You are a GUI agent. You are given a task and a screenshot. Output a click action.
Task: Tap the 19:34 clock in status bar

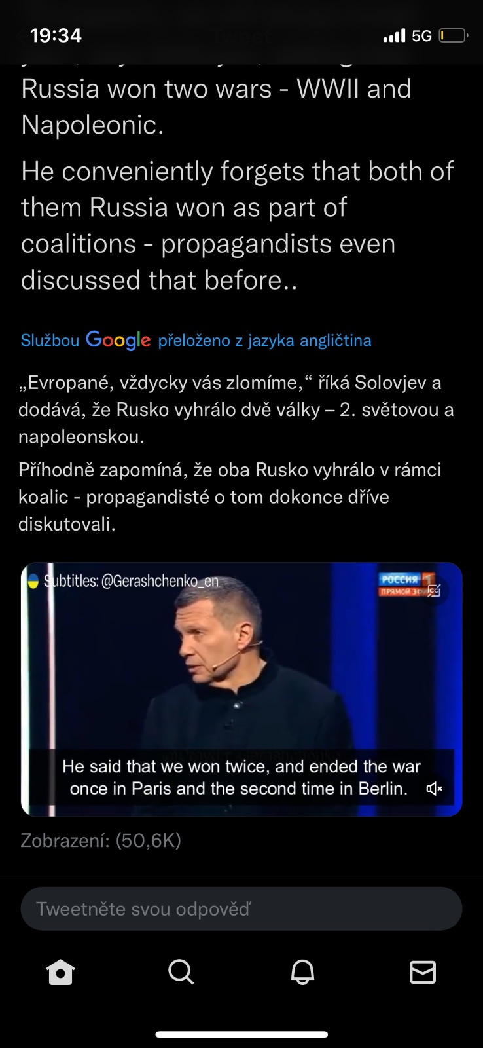(56, 35)
